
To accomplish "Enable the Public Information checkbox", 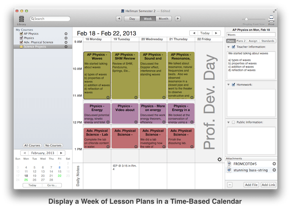I will coord(234,122).
